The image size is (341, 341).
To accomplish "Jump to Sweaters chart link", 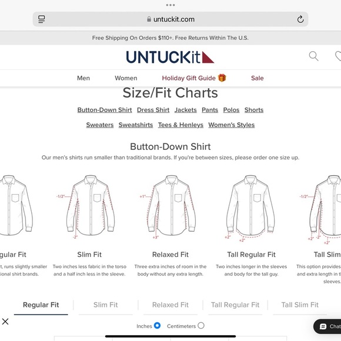I will (100, 125).
